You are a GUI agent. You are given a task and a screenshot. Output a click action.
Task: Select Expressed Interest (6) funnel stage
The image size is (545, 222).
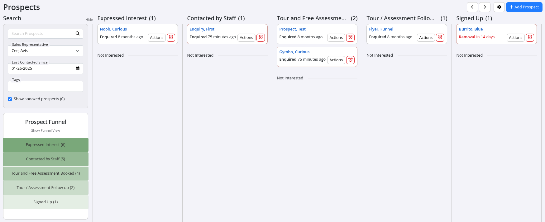(x=45, y=145)
